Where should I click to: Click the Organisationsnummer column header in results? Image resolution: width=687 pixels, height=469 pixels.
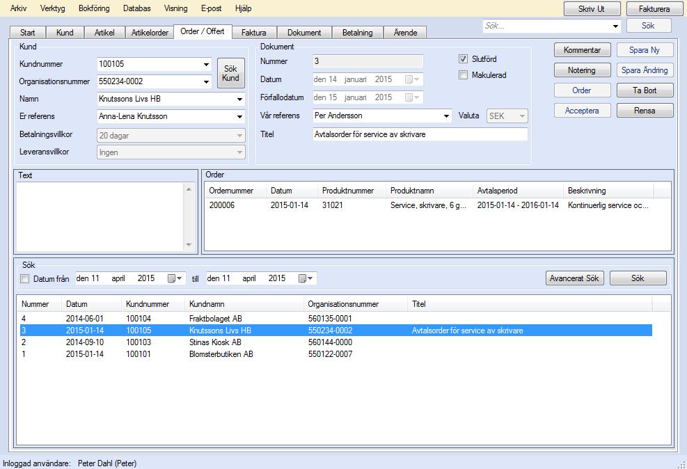355,304
